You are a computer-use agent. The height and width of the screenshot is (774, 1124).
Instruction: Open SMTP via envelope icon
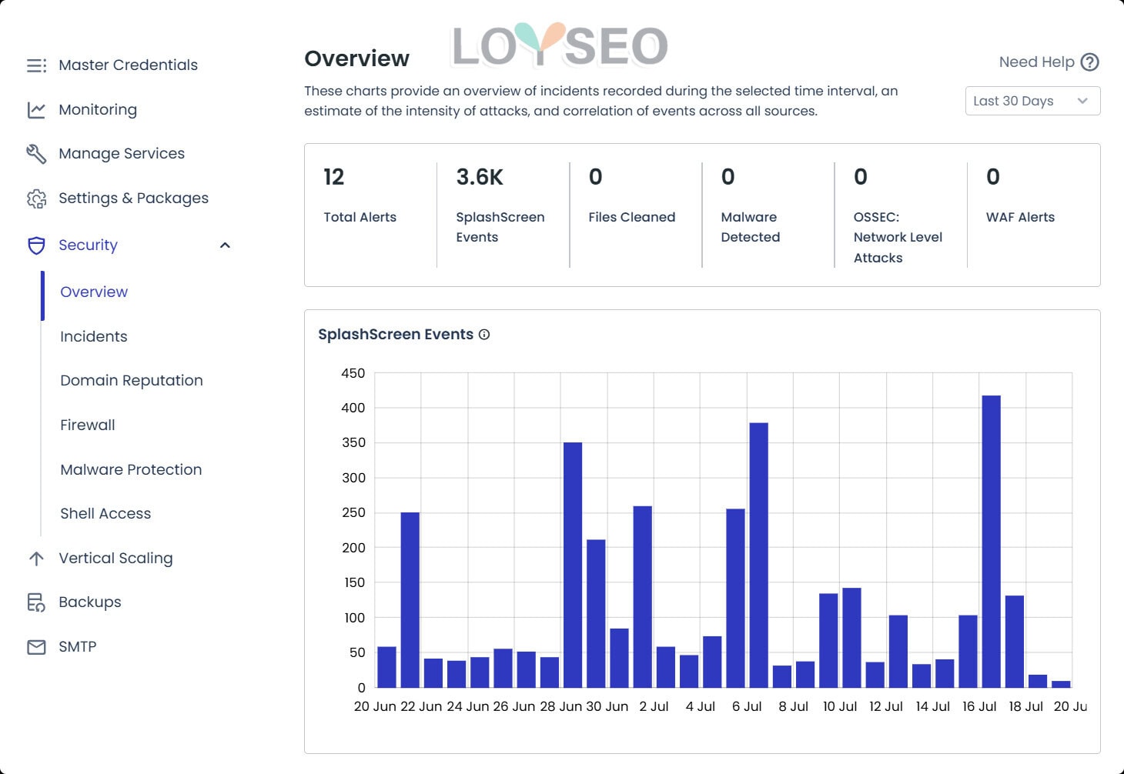pyautogui.click(x=36, y=646)
